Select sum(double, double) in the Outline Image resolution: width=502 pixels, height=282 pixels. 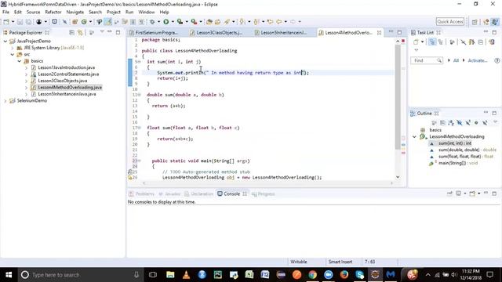[458, 150]
